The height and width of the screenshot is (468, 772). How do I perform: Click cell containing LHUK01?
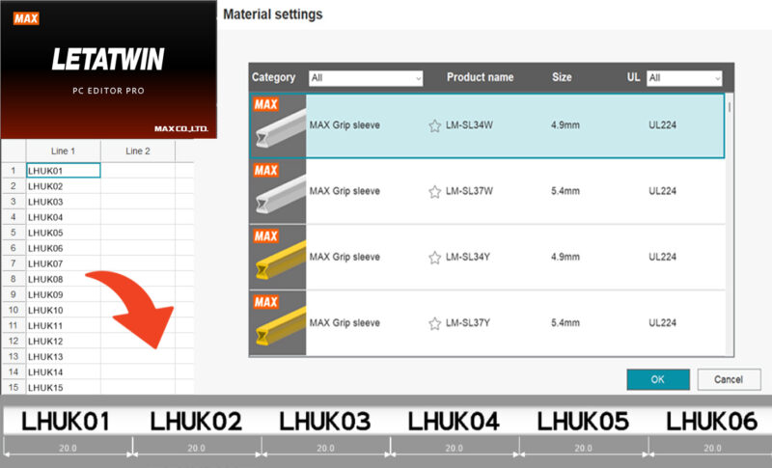click(63, 170)
